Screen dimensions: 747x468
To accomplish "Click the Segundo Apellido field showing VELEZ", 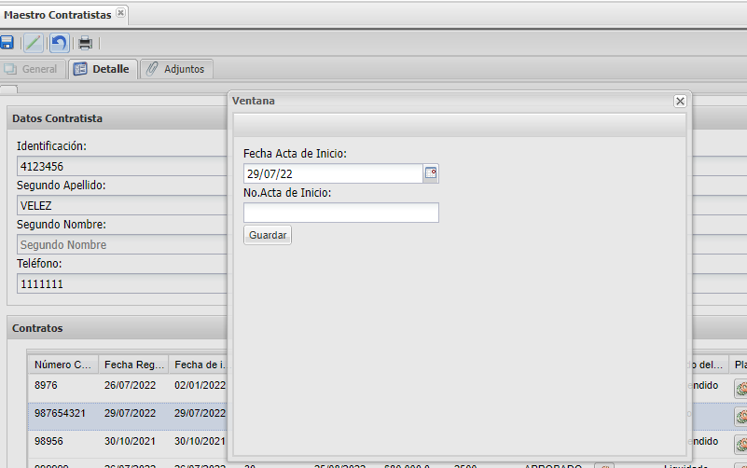I will [122, 206].
